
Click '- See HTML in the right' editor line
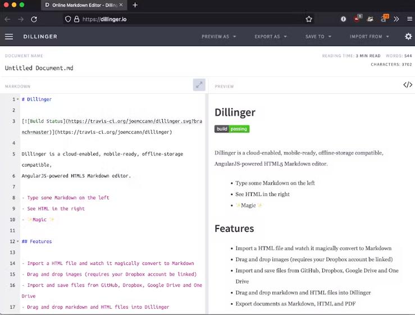click(x=53, y=208)
